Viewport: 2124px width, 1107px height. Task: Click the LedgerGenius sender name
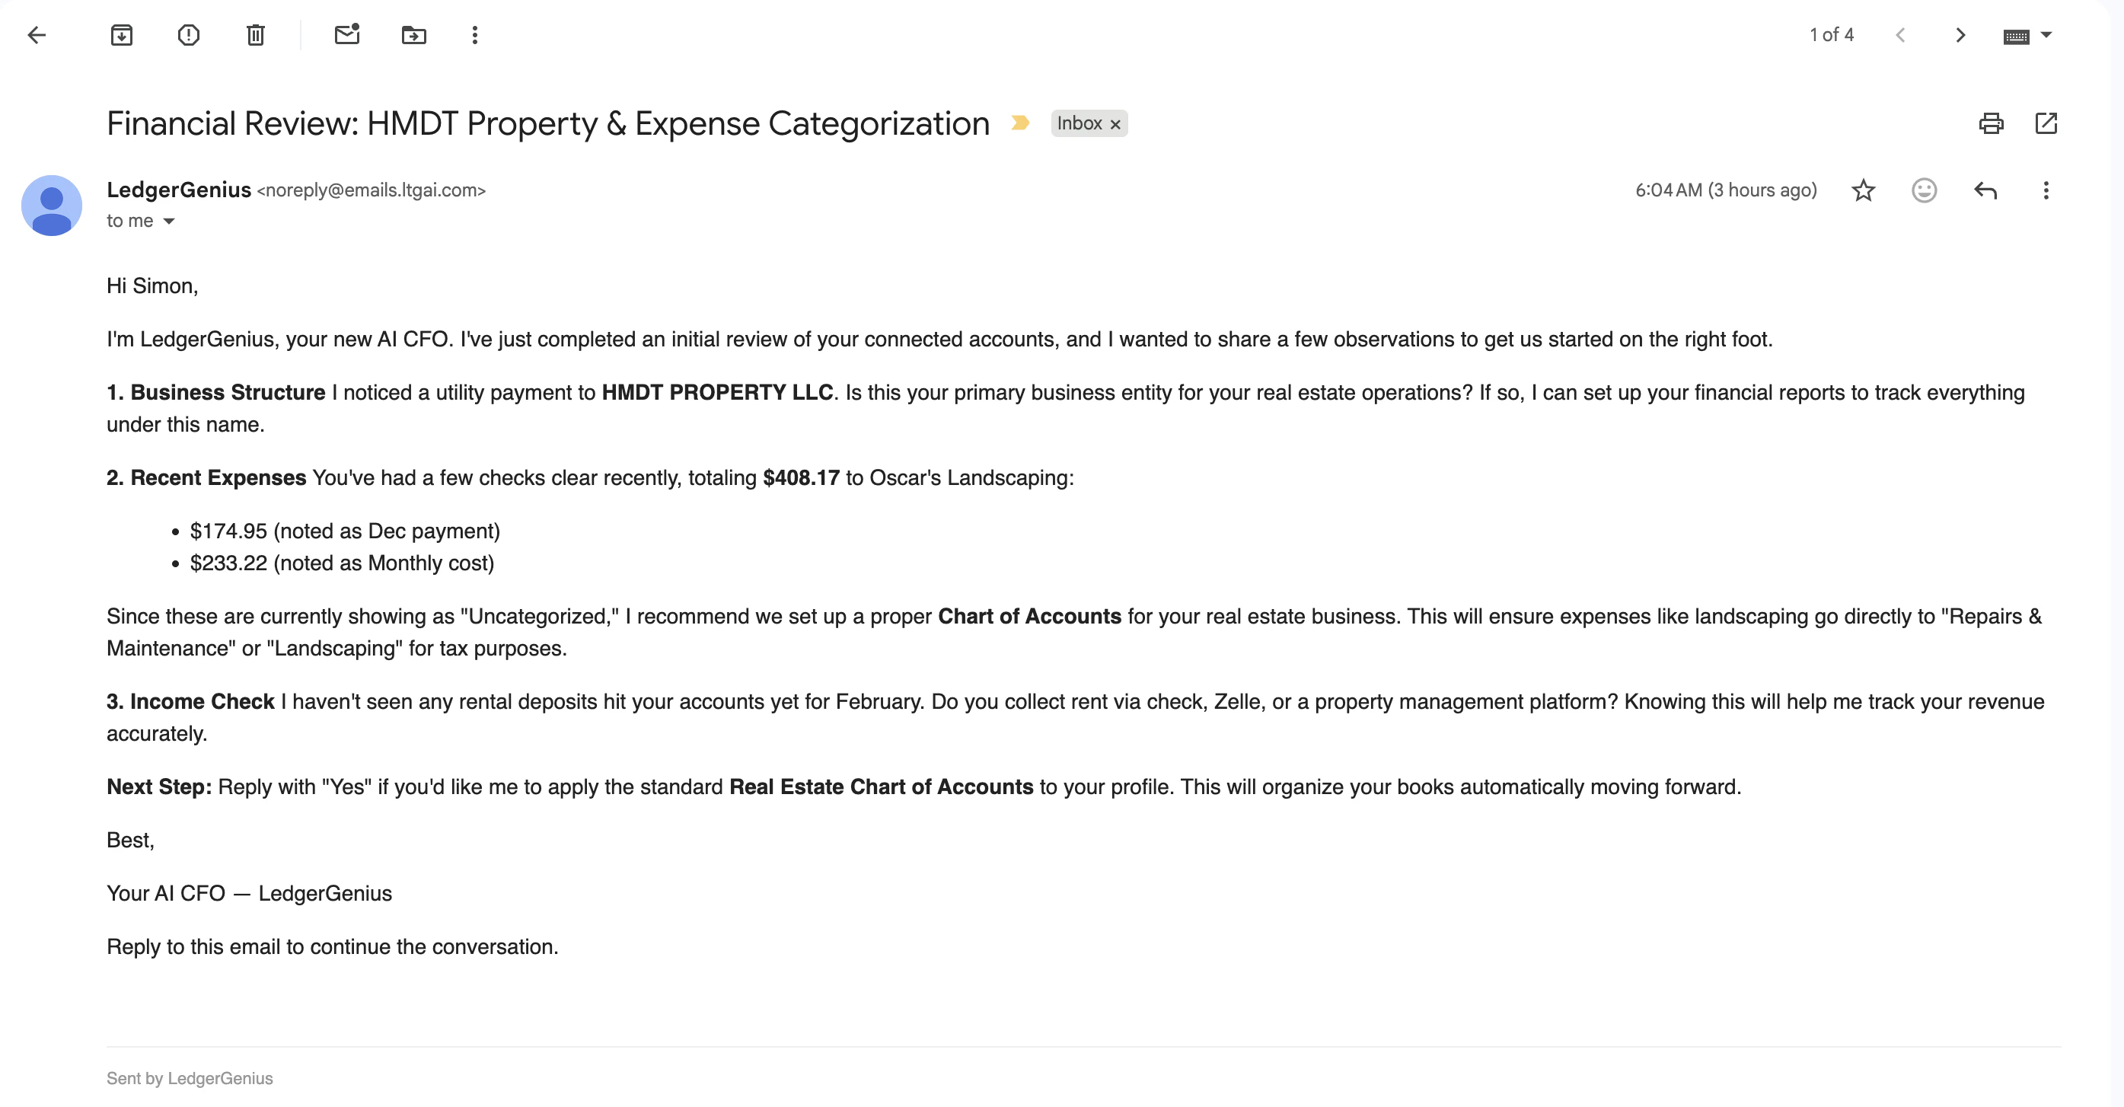pyautogui.click(x=179, y=190)
